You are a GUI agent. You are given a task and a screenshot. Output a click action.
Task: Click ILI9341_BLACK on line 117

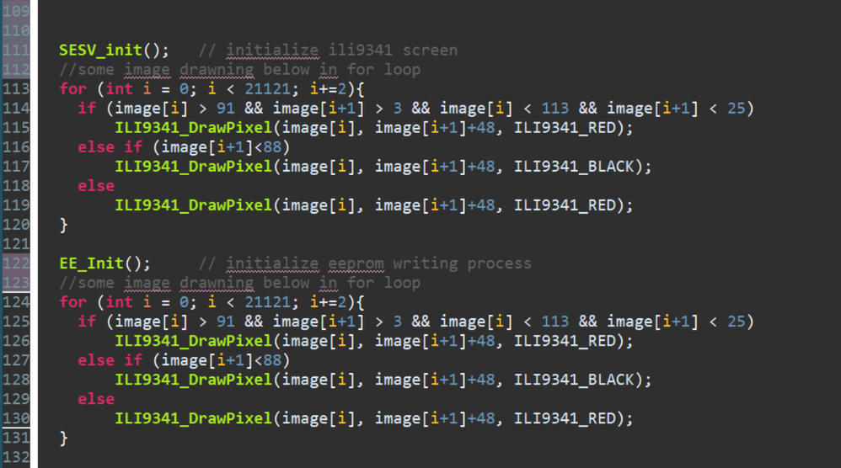[x=574, y=166]
